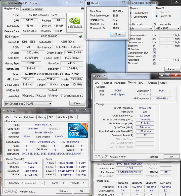Click the GPU-Z screenshot camera icon

point(82,9)
